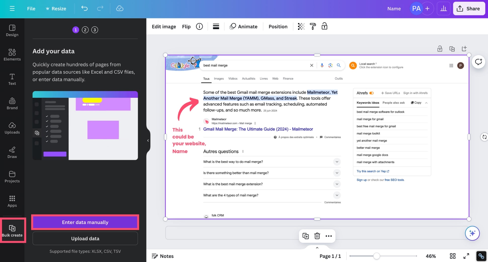Open the Position panel
Screen dimensions: 488x262
coord(278,26)
